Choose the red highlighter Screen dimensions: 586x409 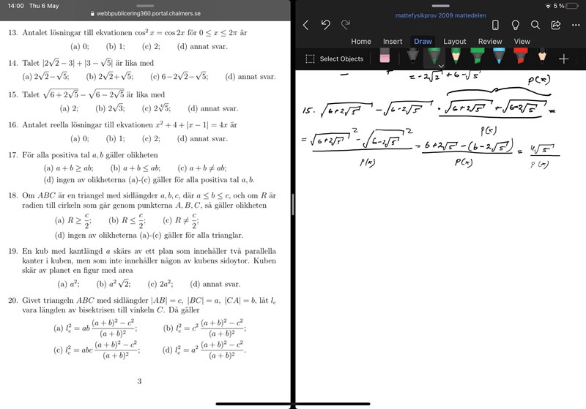tap(520, 58)
